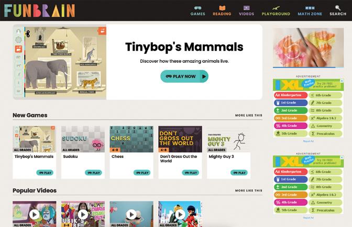The height and width of the screenshot is (227, 352).
Task: Click Play Now for Tinybop's Mammals
Action: click(x=184, y=76)
